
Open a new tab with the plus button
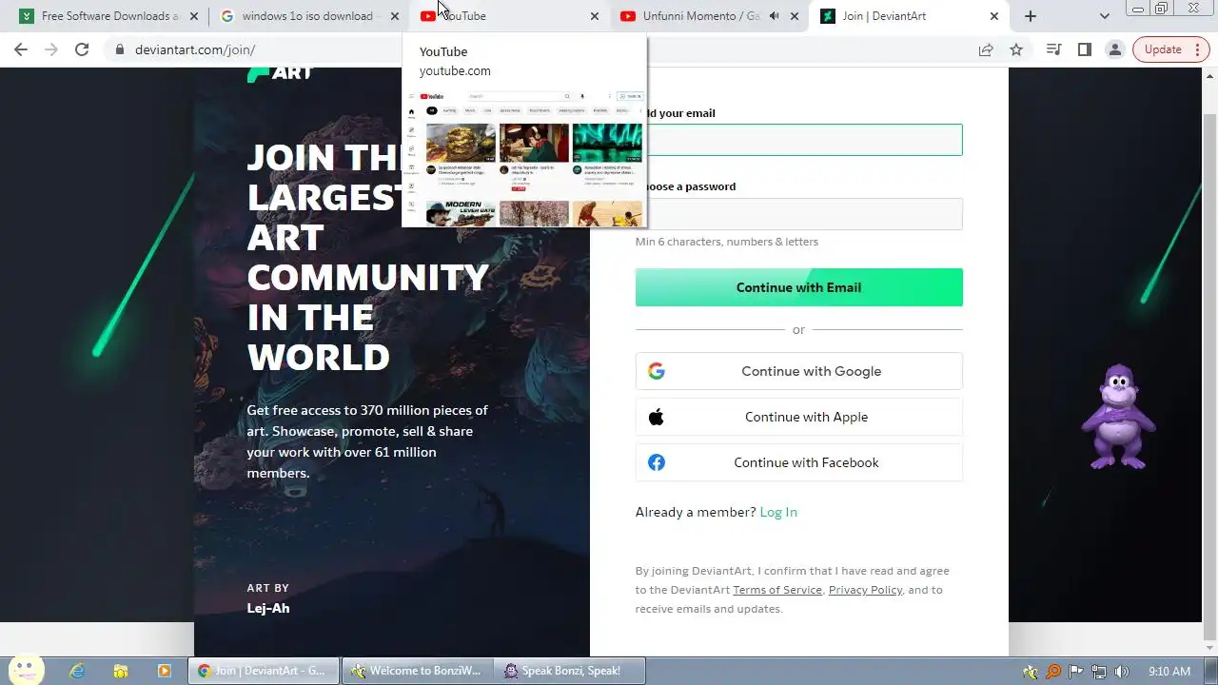(x=1031, y=16)
